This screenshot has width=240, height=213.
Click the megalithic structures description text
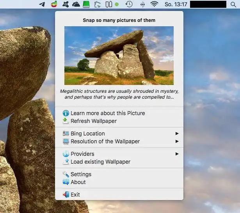click(119, 94)
